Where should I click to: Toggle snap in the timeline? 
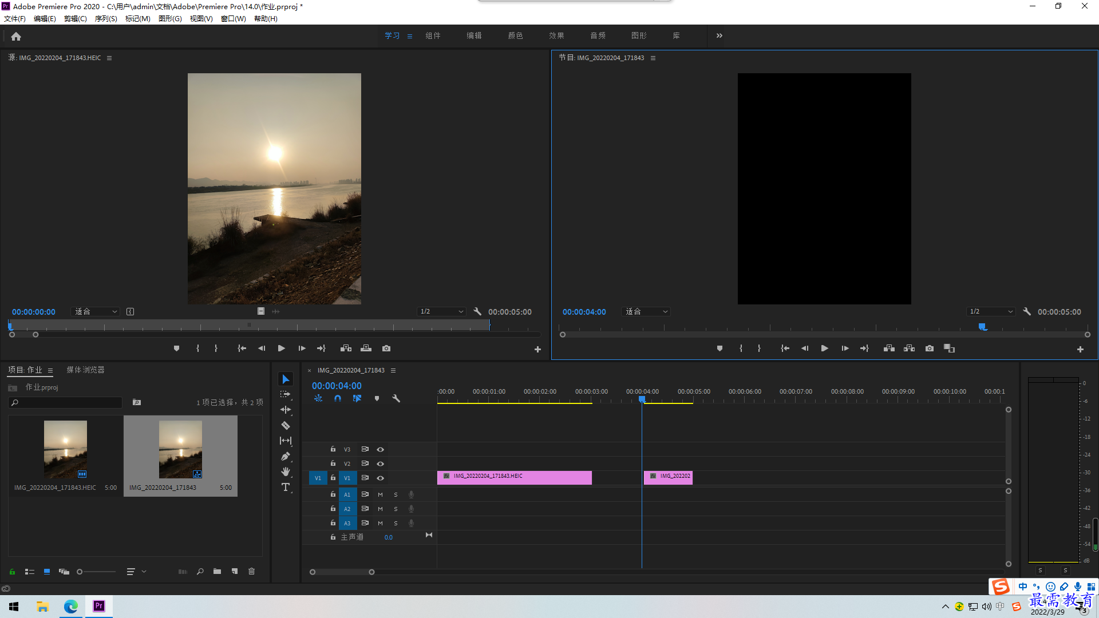[x=338, y=398]
